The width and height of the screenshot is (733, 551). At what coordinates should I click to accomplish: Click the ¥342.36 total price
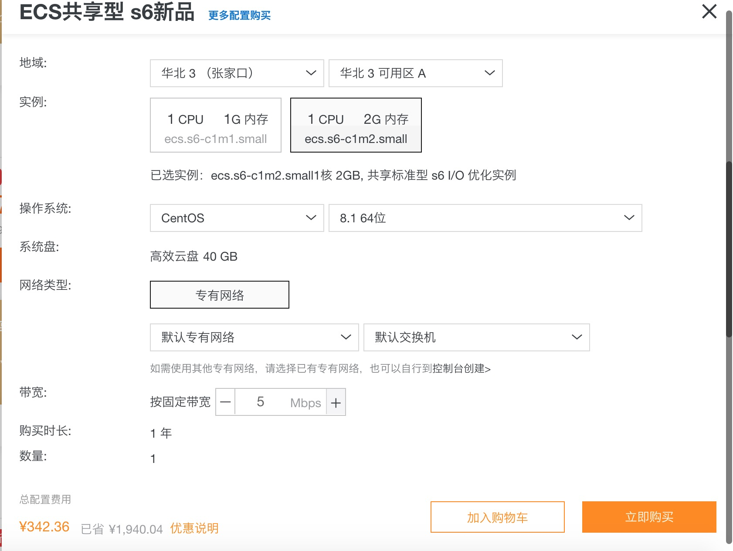pos(44,527)
